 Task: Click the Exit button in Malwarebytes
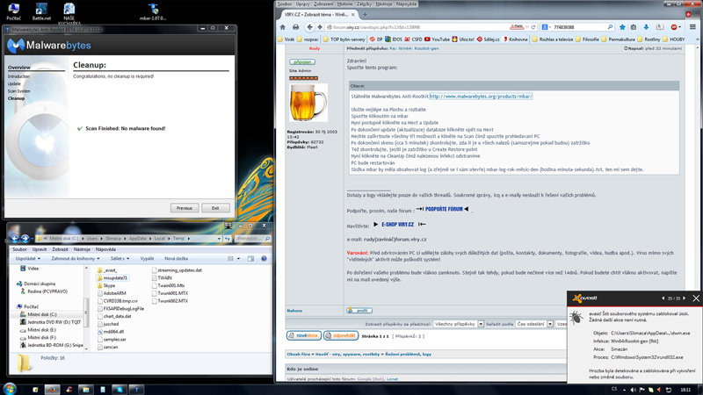215,208
